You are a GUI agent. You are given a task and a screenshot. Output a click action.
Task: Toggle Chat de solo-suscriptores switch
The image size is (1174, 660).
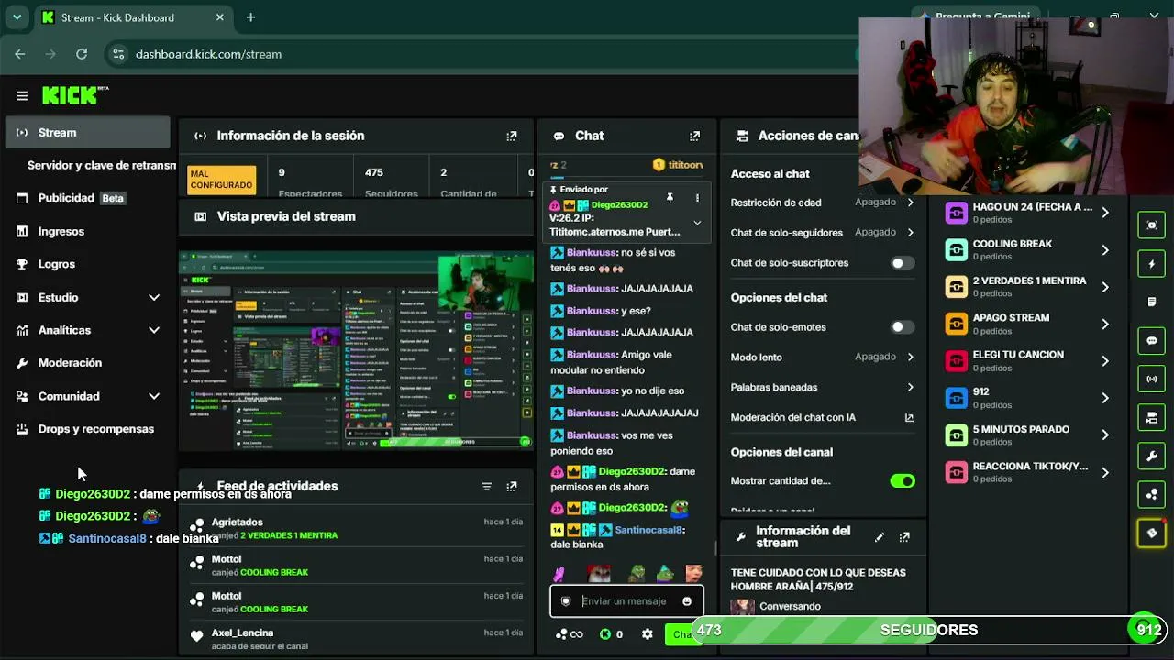903,263
